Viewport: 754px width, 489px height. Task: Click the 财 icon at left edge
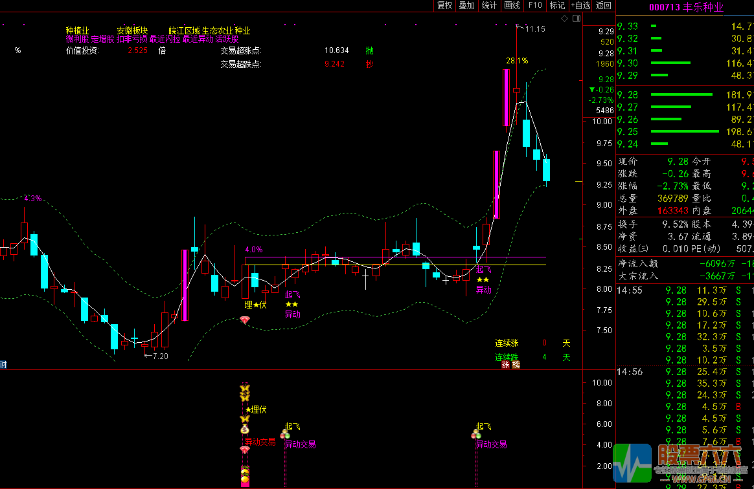(3, 365)
